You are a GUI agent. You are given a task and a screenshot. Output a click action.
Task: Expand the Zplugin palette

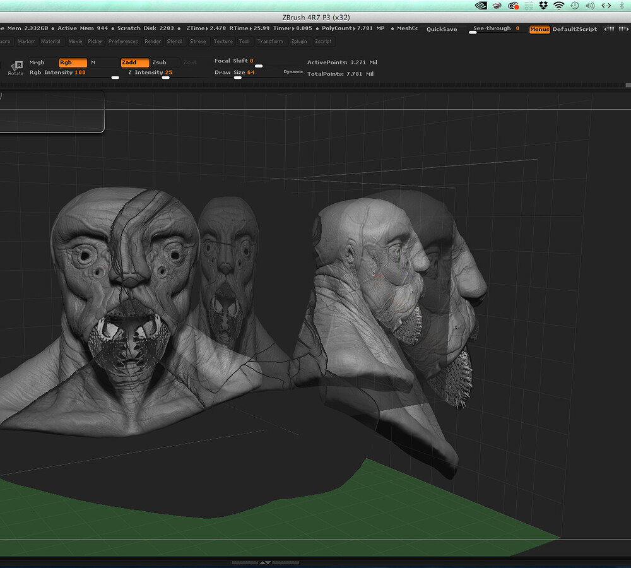click(x=299, y=42)
